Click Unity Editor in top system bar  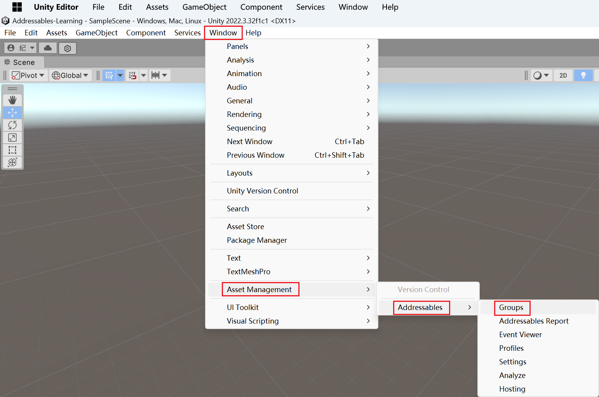coord(56,7)
